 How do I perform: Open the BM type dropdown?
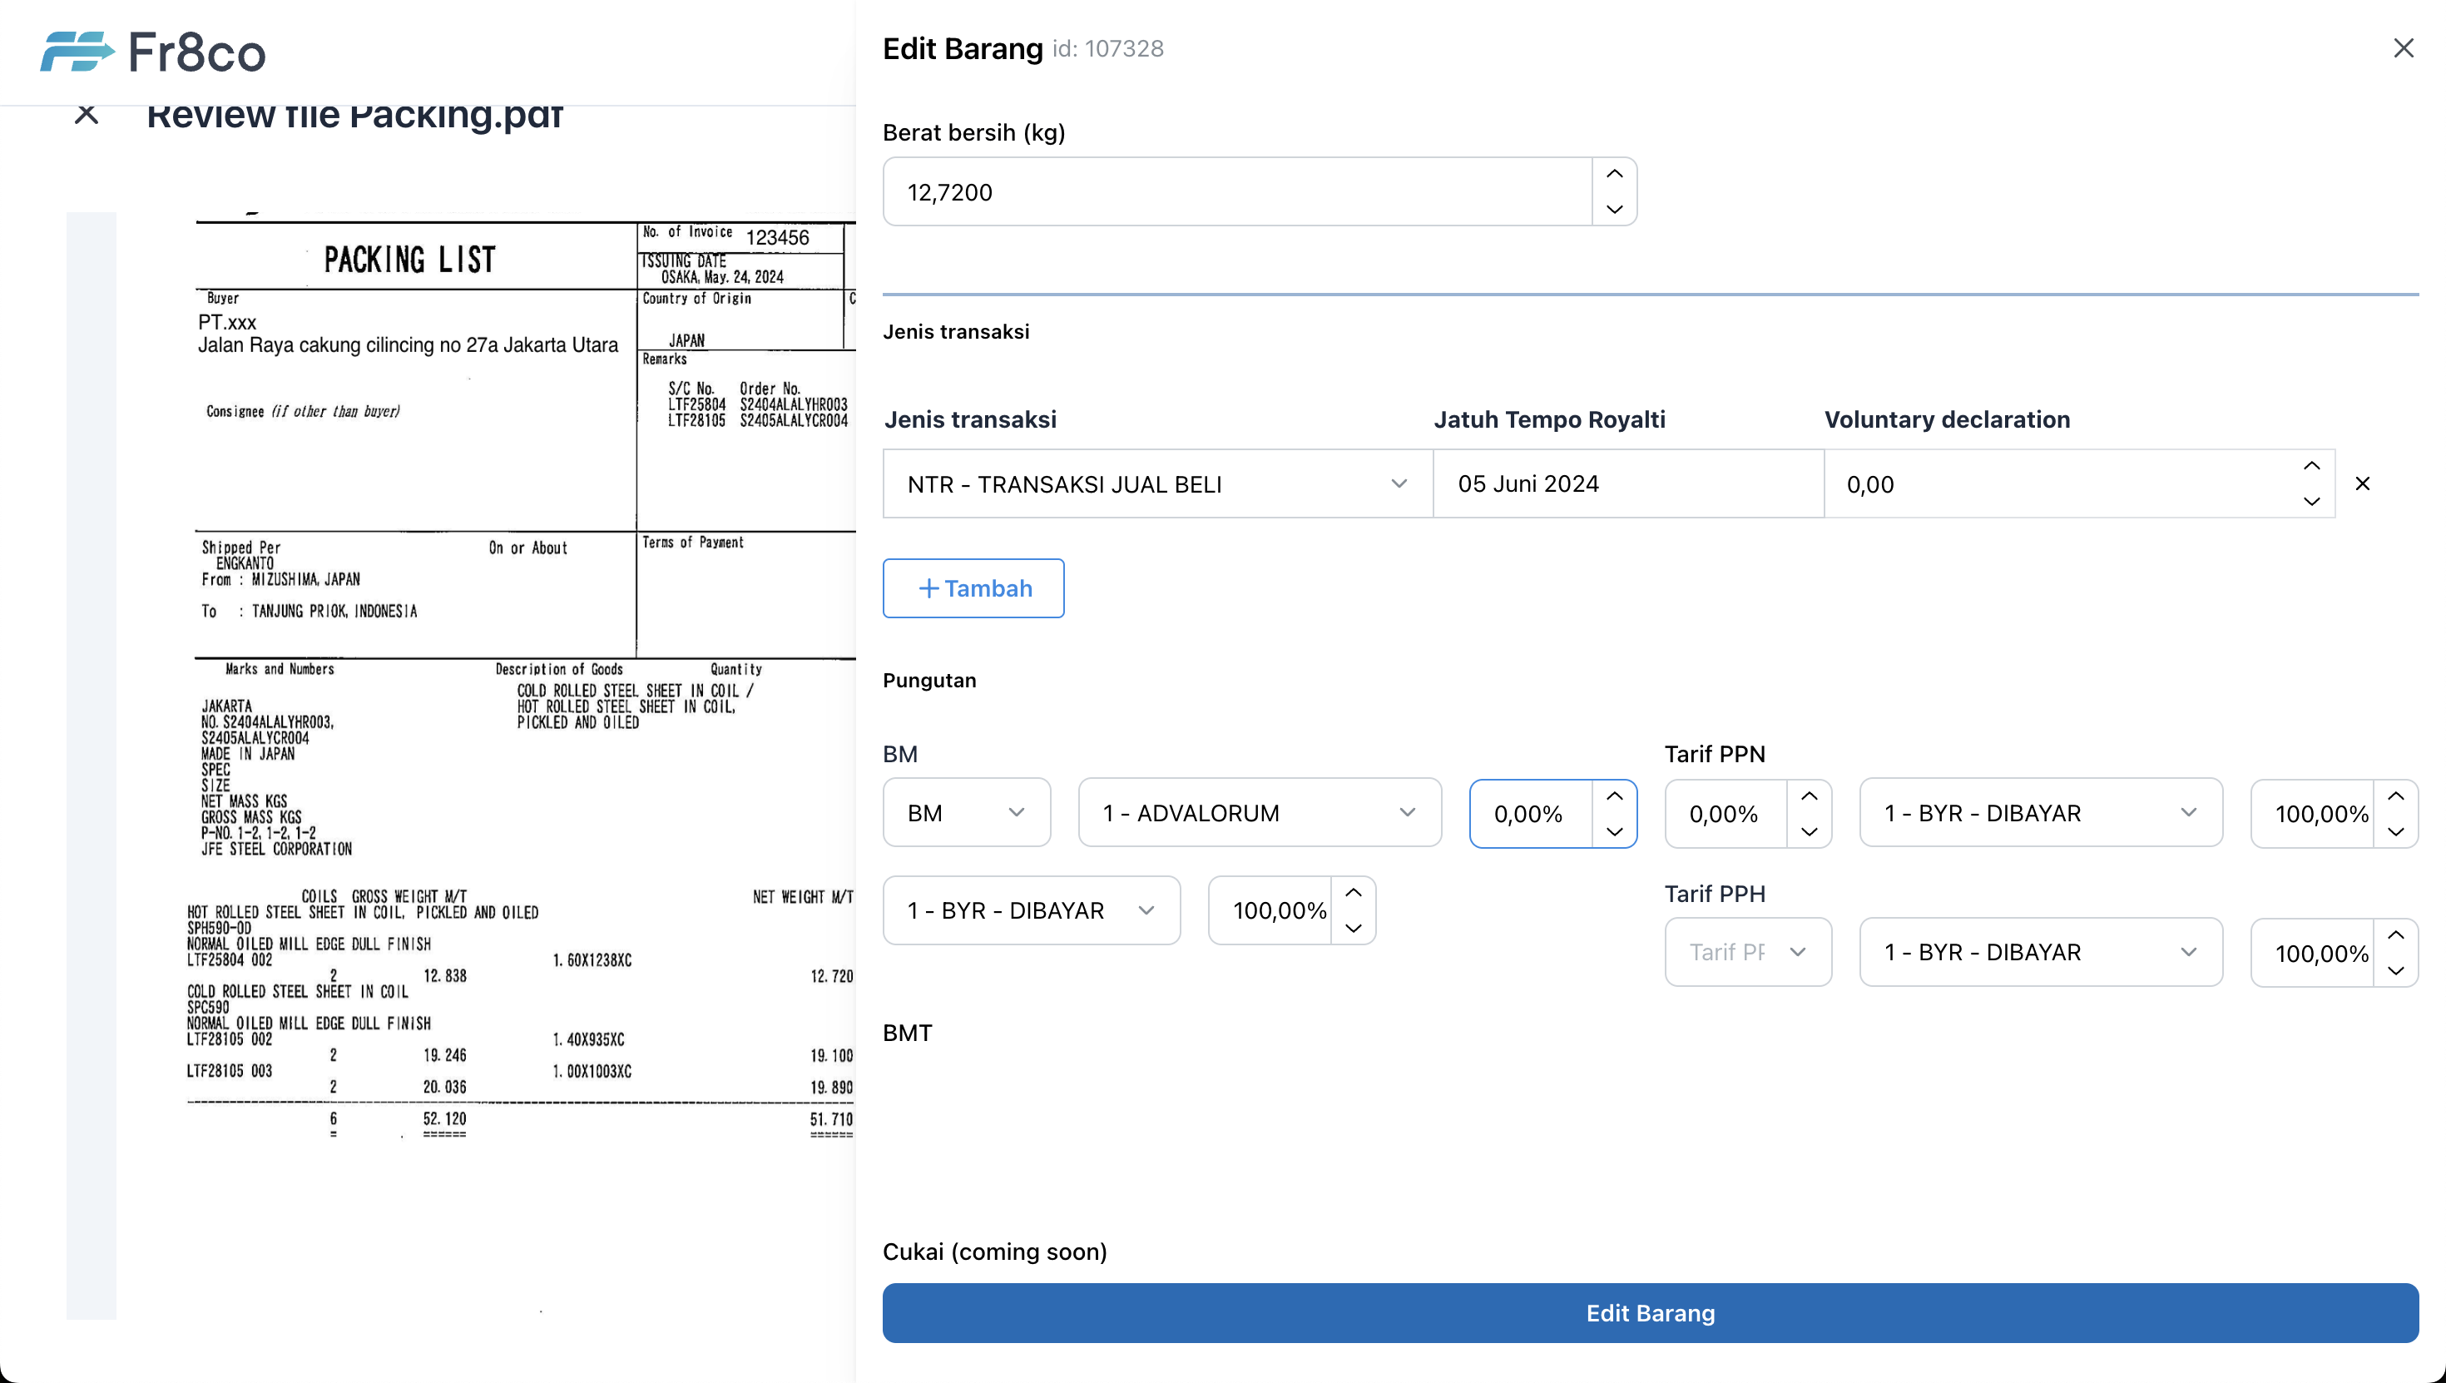pyautogui.click(x=966, y=813)
